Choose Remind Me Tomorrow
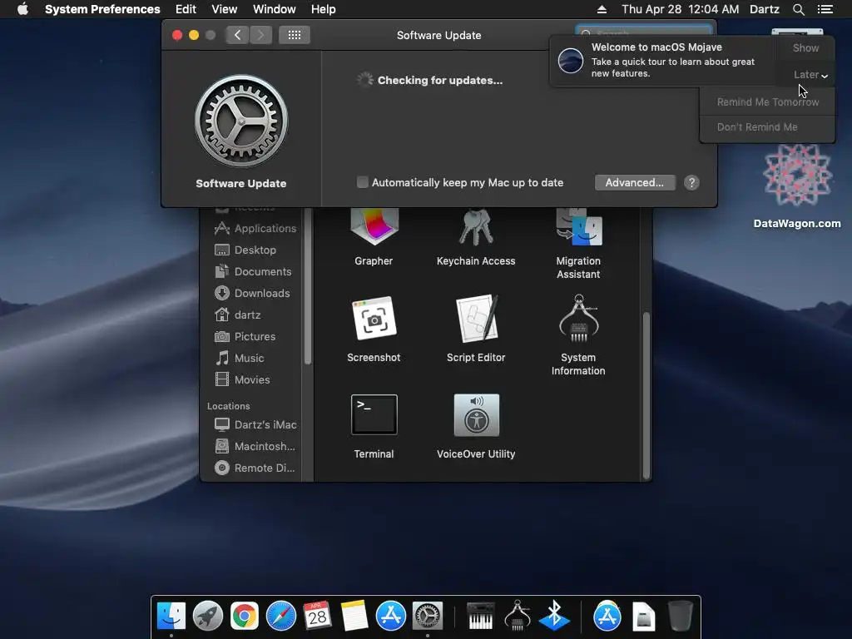The image size is (852, 639). coord(767,102)
